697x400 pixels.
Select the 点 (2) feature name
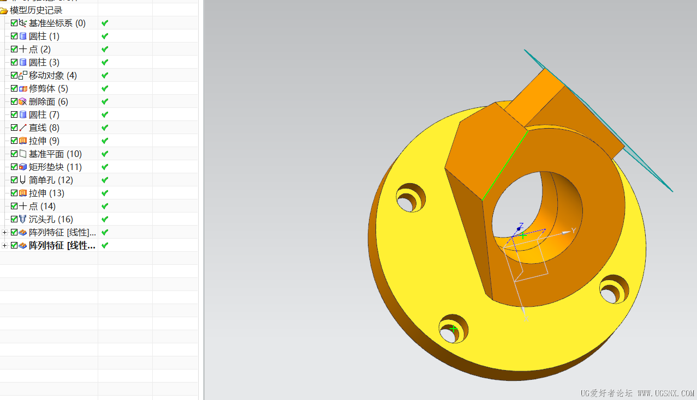pos(40,49)
